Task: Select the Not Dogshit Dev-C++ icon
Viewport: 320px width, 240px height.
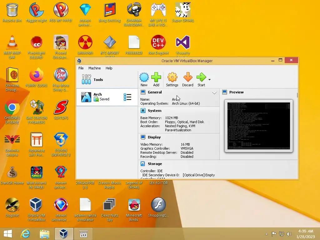Action: (x=158, y=45)
